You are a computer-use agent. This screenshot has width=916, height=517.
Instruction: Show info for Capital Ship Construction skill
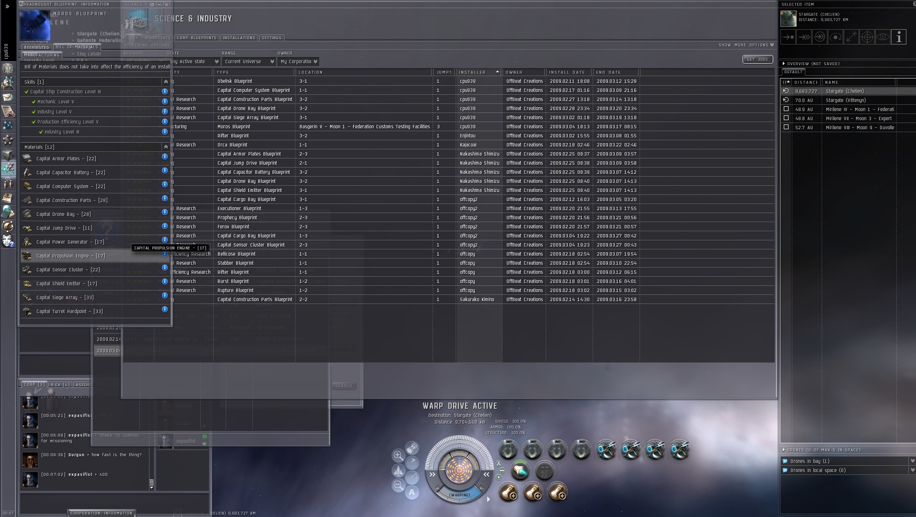click(x=165, y=91)
